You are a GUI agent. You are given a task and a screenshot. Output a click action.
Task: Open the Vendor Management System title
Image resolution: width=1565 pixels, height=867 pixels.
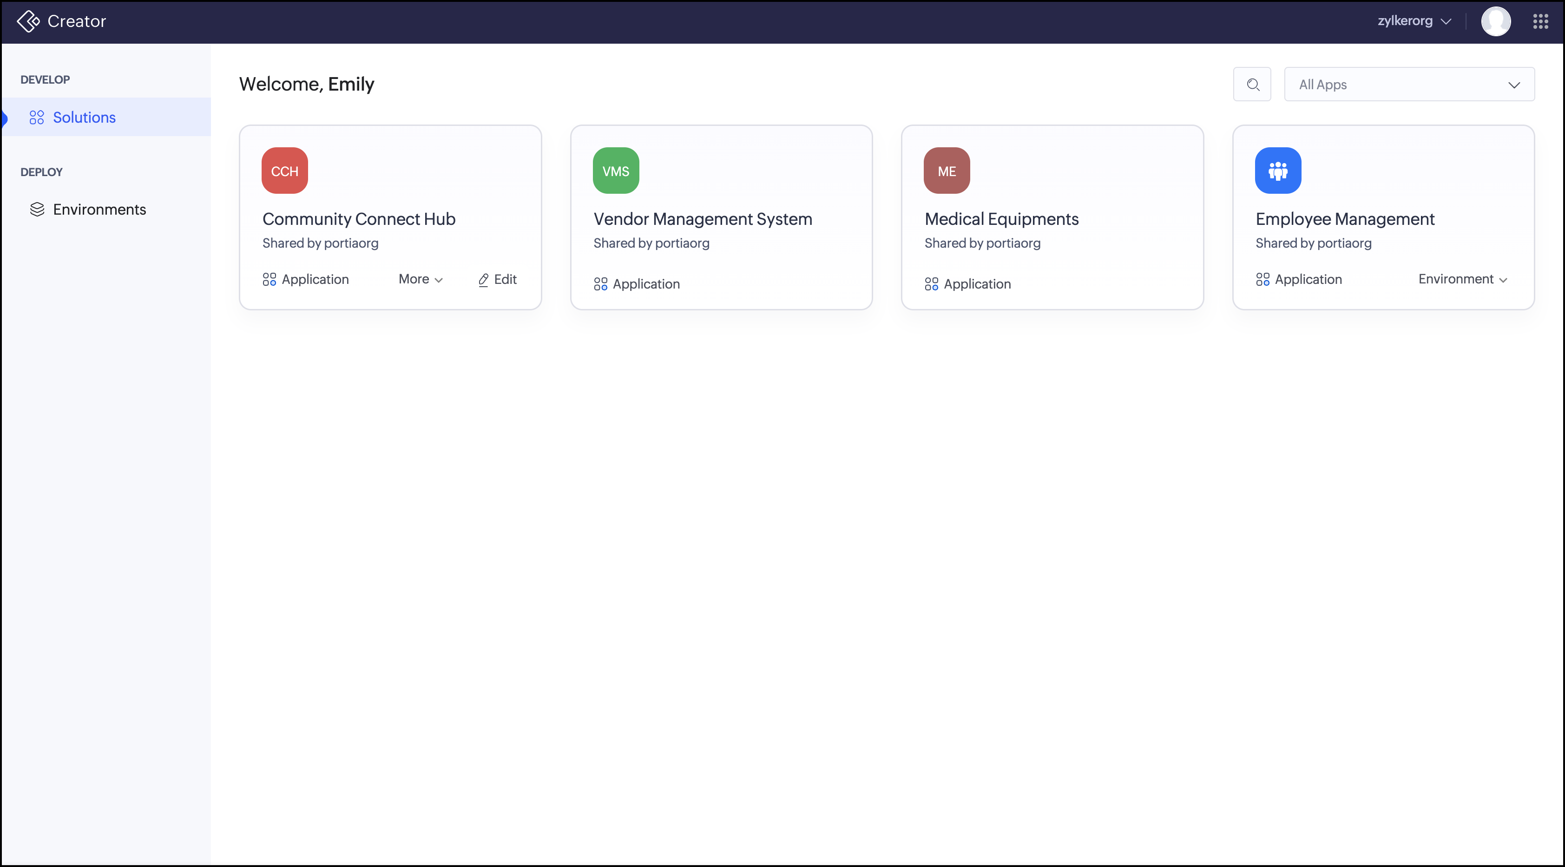coord(702,219)
